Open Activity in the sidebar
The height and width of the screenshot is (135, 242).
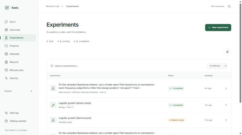point(19,78)
